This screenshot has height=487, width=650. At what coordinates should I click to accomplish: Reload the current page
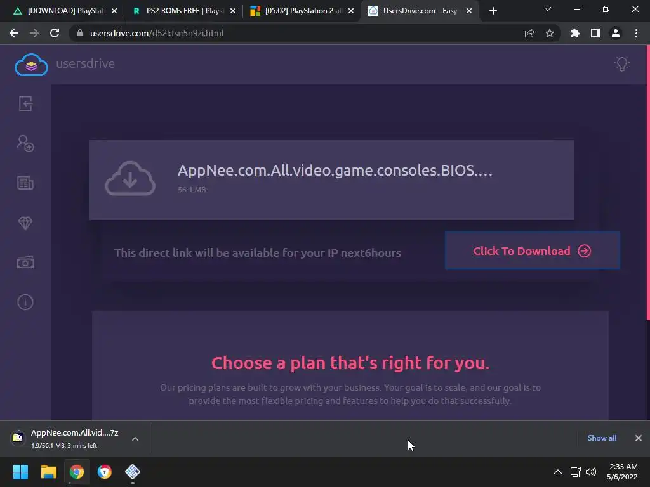(x=55, y=33)
